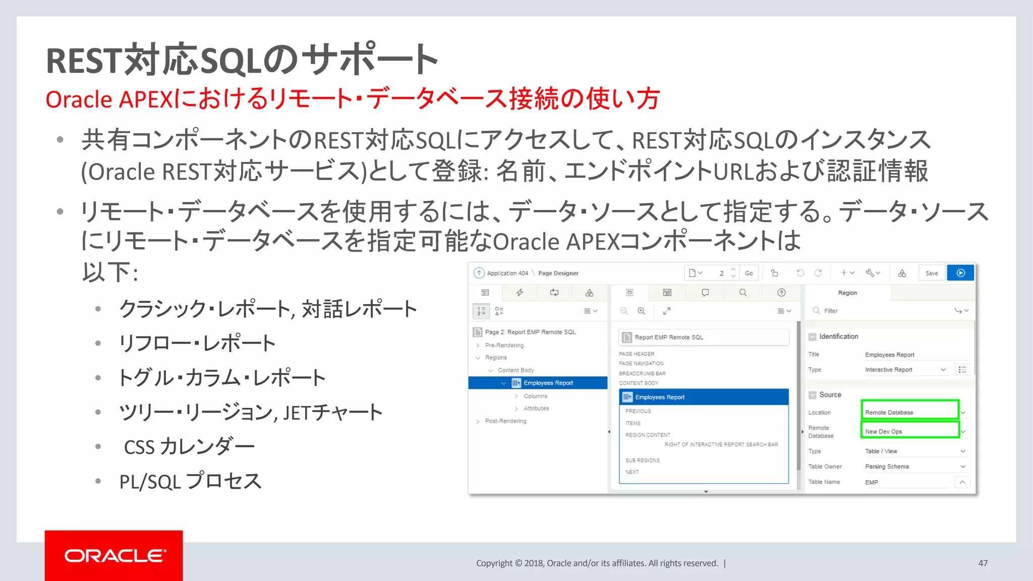The width and height of the screenshot is (1033, 581).
Task: Click the left pane collapse splitter arrow
Action: click(609, 432)
